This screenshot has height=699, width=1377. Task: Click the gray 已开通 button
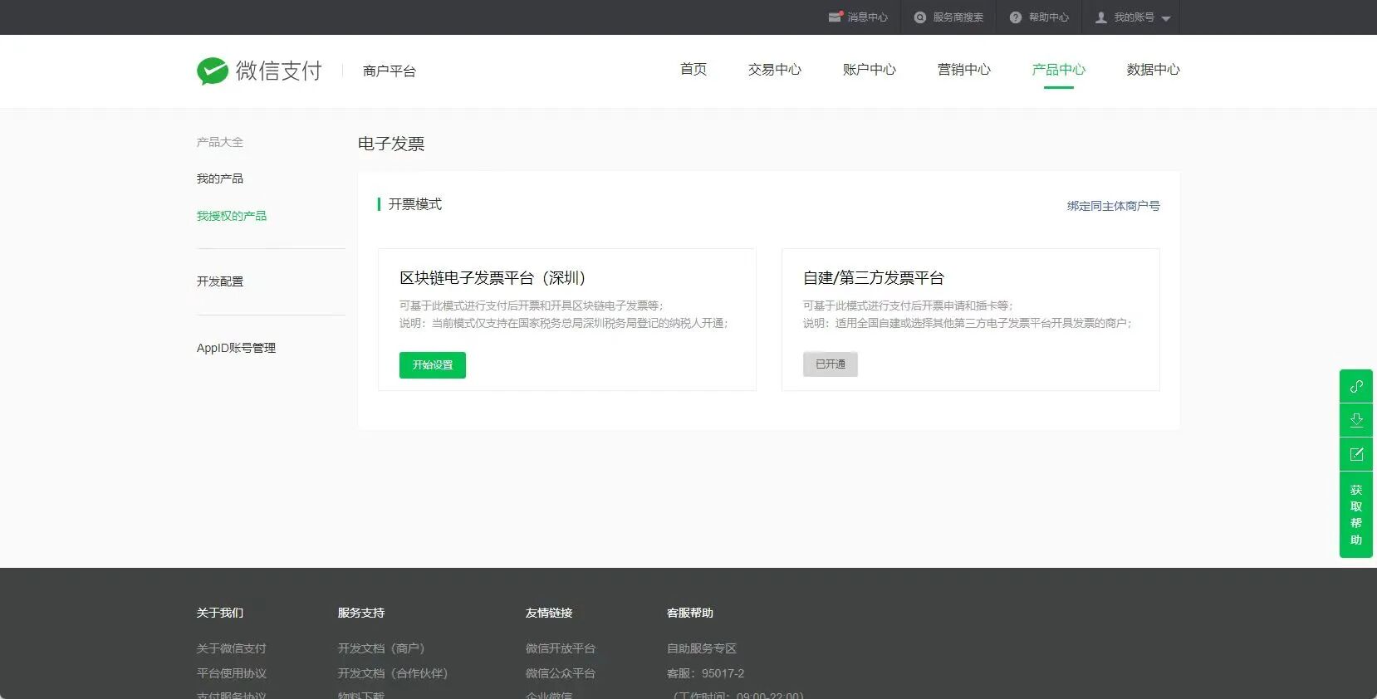[x=831, y=364]
